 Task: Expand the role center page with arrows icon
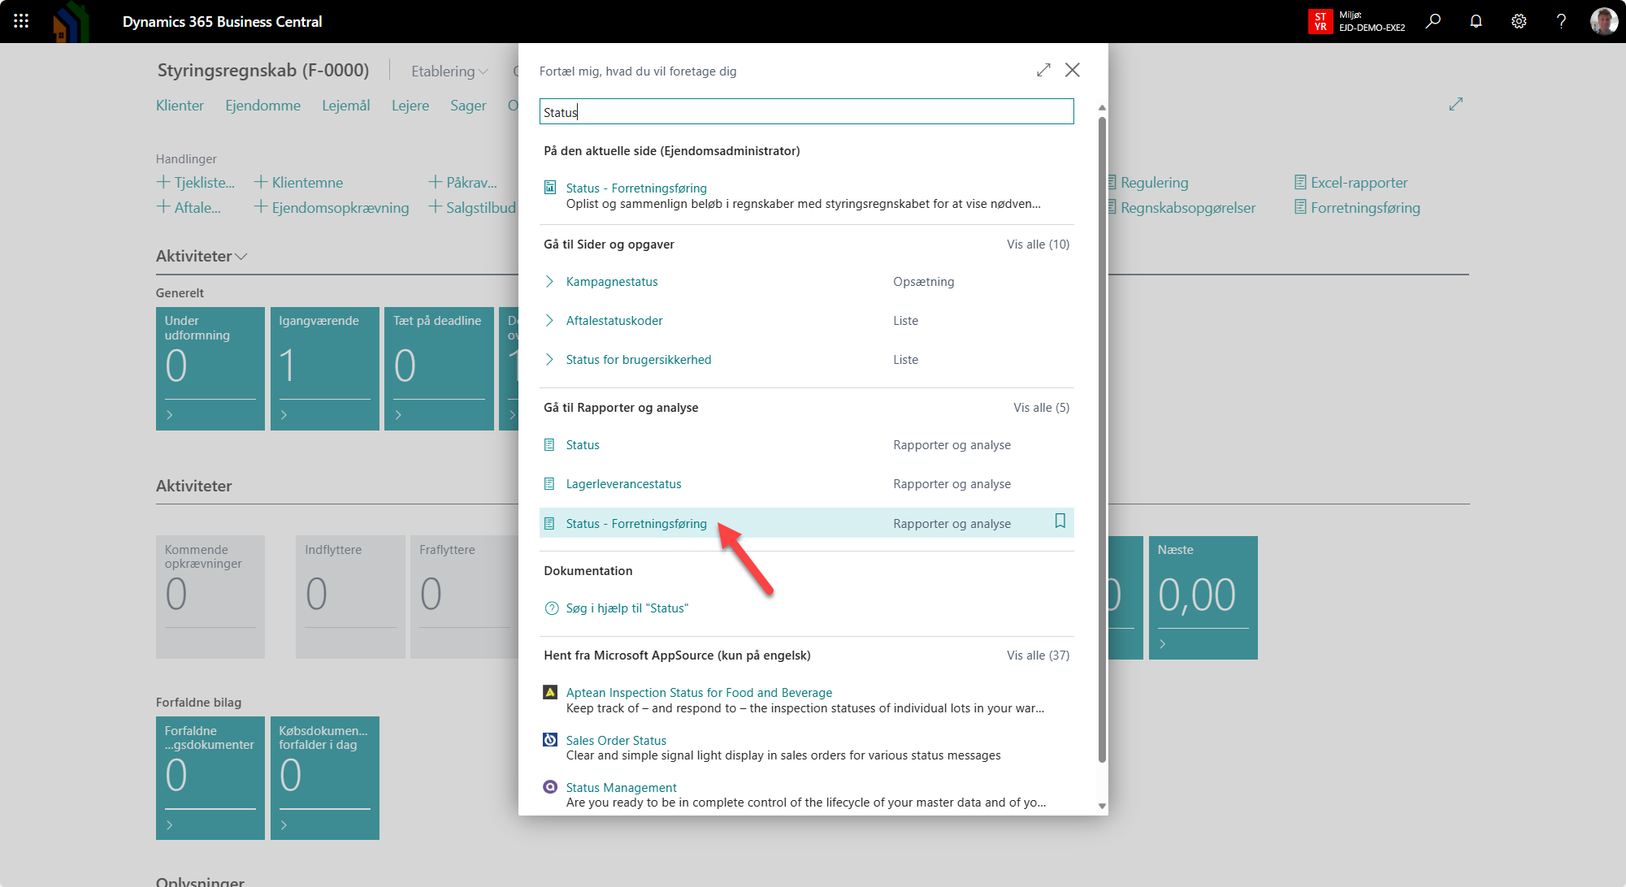click(1455, 104)
